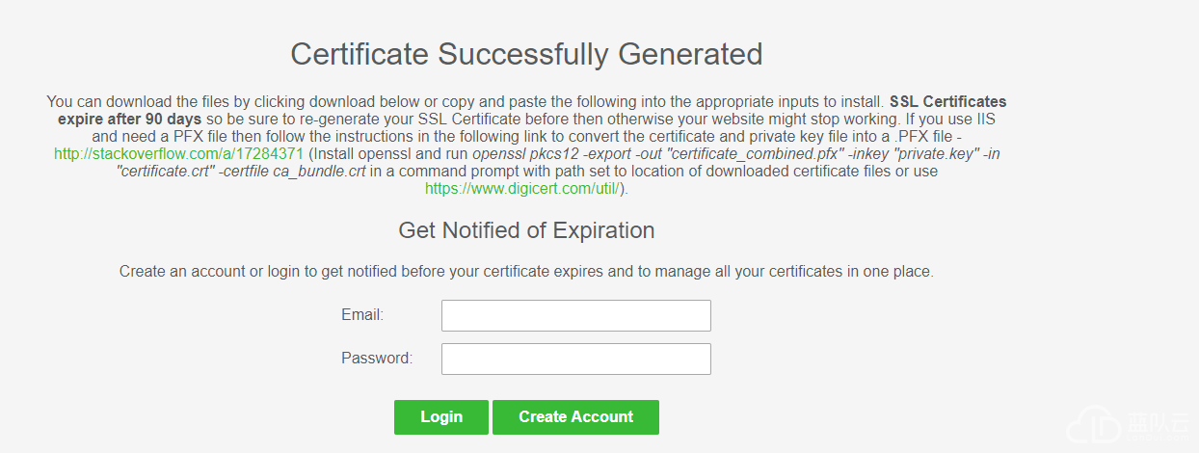Click the bold 'SSL Certificates' text
The width and height of the screenshot is (1199, 453).
(948, 101)
